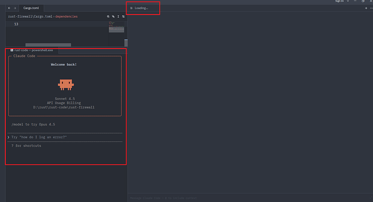The image size is (373, 202).
Task: Click the Claude Code mascot image
Action: (x=66, y=85)
